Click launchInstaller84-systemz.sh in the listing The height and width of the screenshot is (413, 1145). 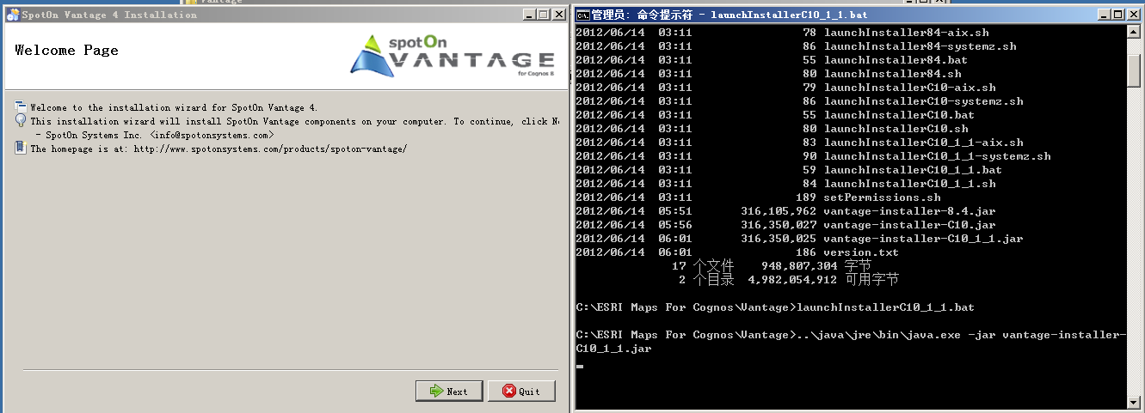(920, 46)
